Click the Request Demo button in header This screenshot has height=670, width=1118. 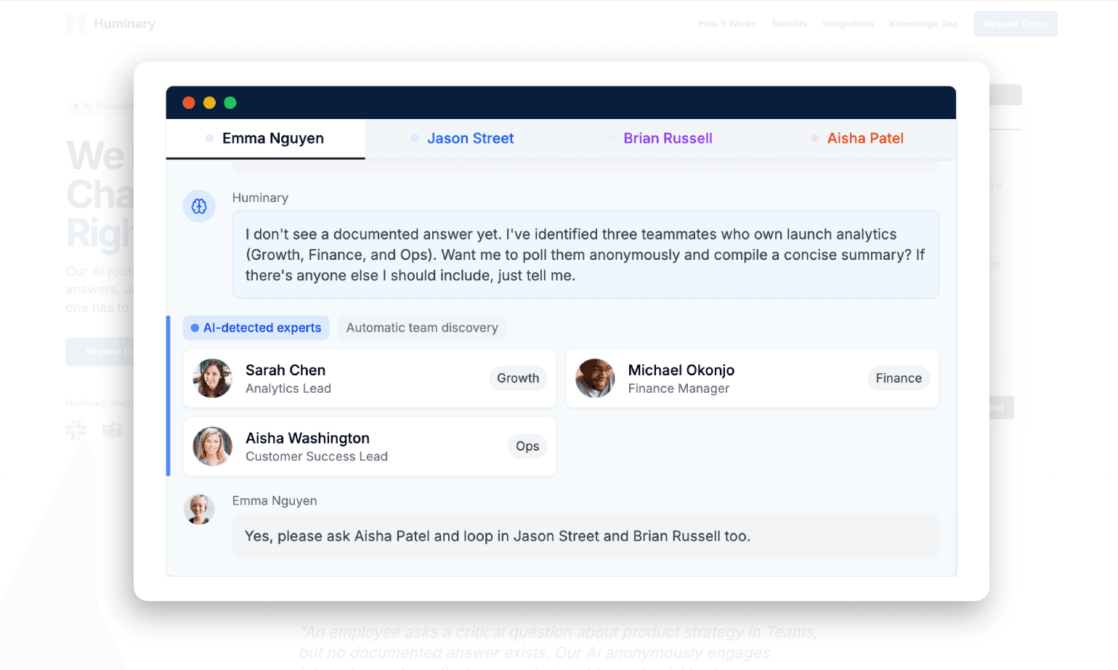point(1015,24)
